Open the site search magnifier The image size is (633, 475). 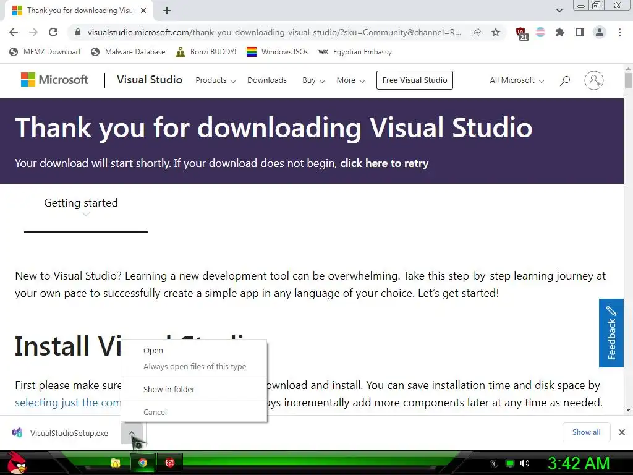(565, 80)
